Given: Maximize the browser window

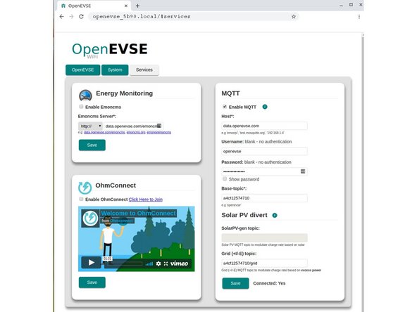Looking at the screenshot, I should point(351,5).
